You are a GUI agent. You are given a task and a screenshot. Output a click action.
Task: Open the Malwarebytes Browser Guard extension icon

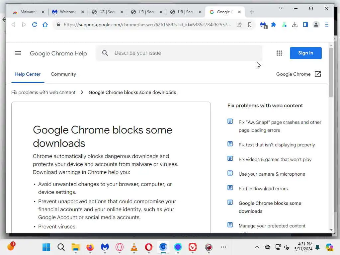click(x=263, y=25)
